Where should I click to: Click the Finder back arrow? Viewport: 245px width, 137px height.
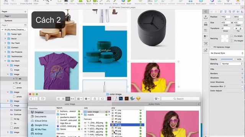tap(31, 99)
